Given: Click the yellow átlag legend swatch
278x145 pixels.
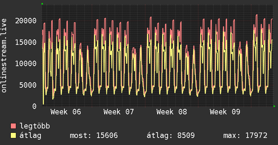Looking at the screenshot, I should pyautogui.click(x=13, y=136).
